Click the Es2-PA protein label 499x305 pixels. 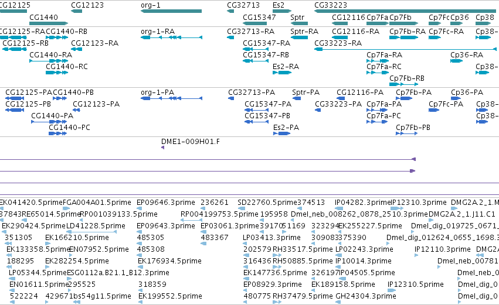click(286, 128)
